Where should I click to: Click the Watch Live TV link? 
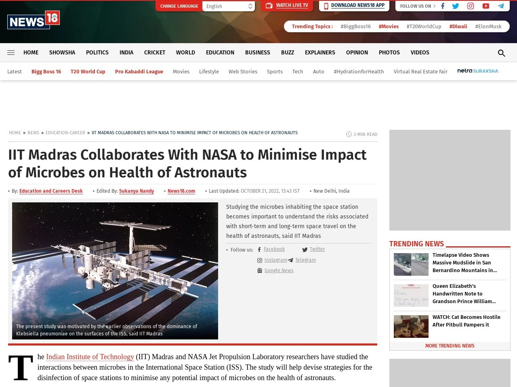292,5
